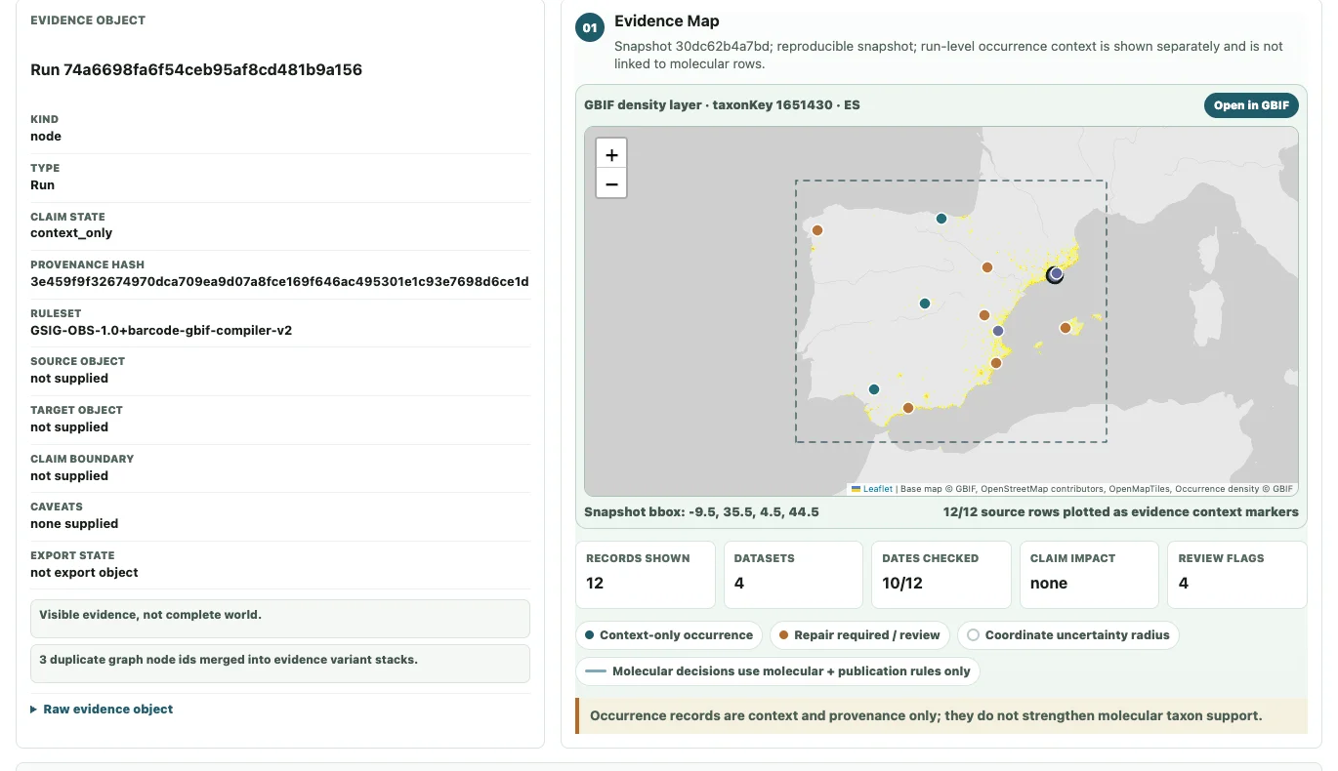Click the orange marker on the southern Málaga coast
1338x771 pixels.
pos(908,408)
